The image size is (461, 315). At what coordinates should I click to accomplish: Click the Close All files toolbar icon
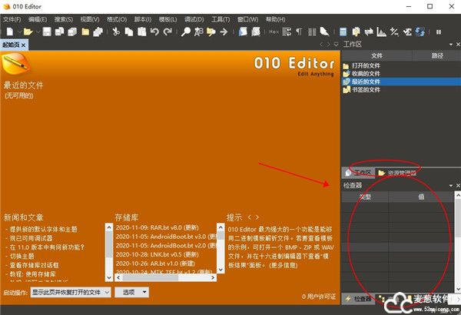pos(98,31)
